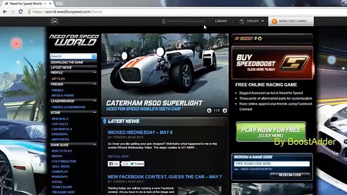The height and width of the screenshot is (195, 347).
Task: Close the Need for Speed World browser tab
Action: coord(50,4)
